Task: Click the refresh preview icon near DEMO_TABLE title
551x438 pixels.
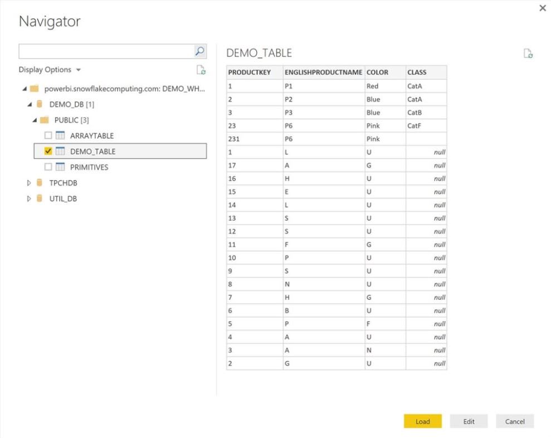Action: click(528, 53)
